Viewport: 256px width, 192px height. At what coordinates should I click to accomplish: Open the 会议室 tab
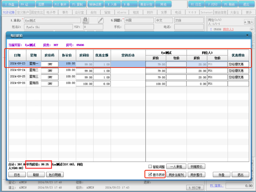(79, 12)
